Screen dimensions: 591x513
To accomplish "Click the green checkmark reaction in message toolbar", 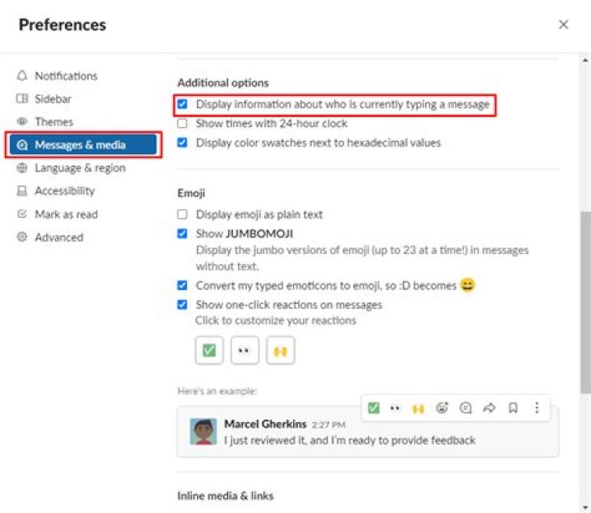I will 373,407.
